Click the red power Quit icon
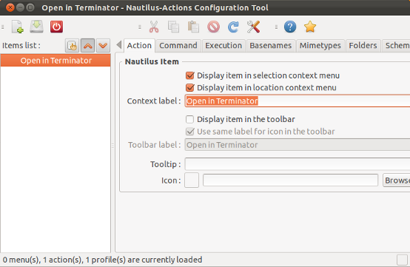Screen dimensions: 410x267 (x=56, y=27)
